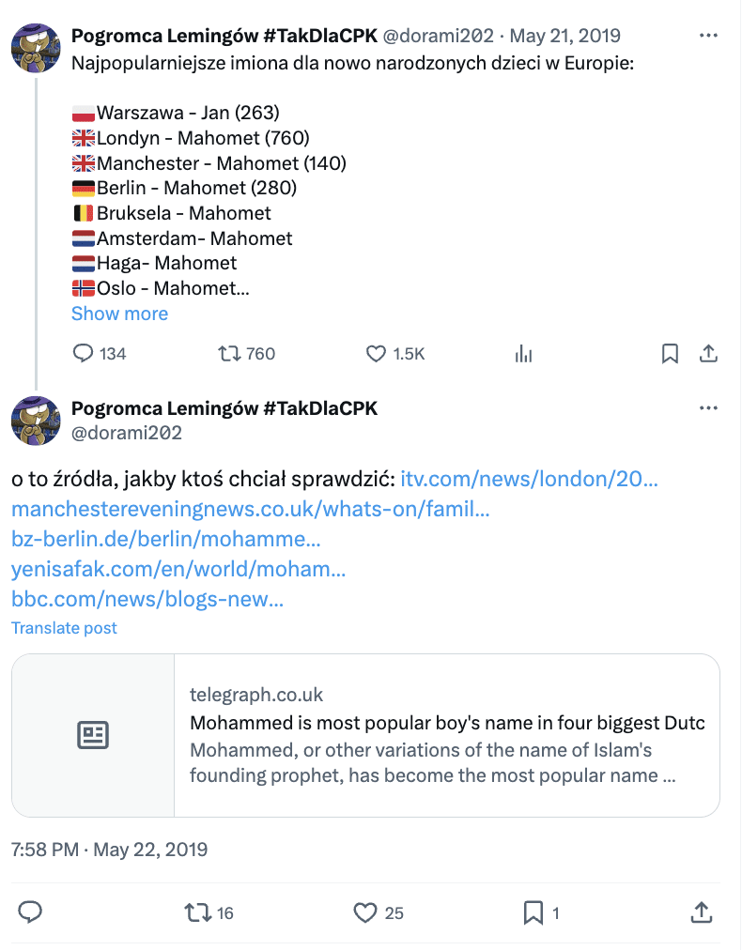This screenshot has height=950, width=742.
Task: Open the manchestereveningnews.co.uk link
Action: click(250, 510)
